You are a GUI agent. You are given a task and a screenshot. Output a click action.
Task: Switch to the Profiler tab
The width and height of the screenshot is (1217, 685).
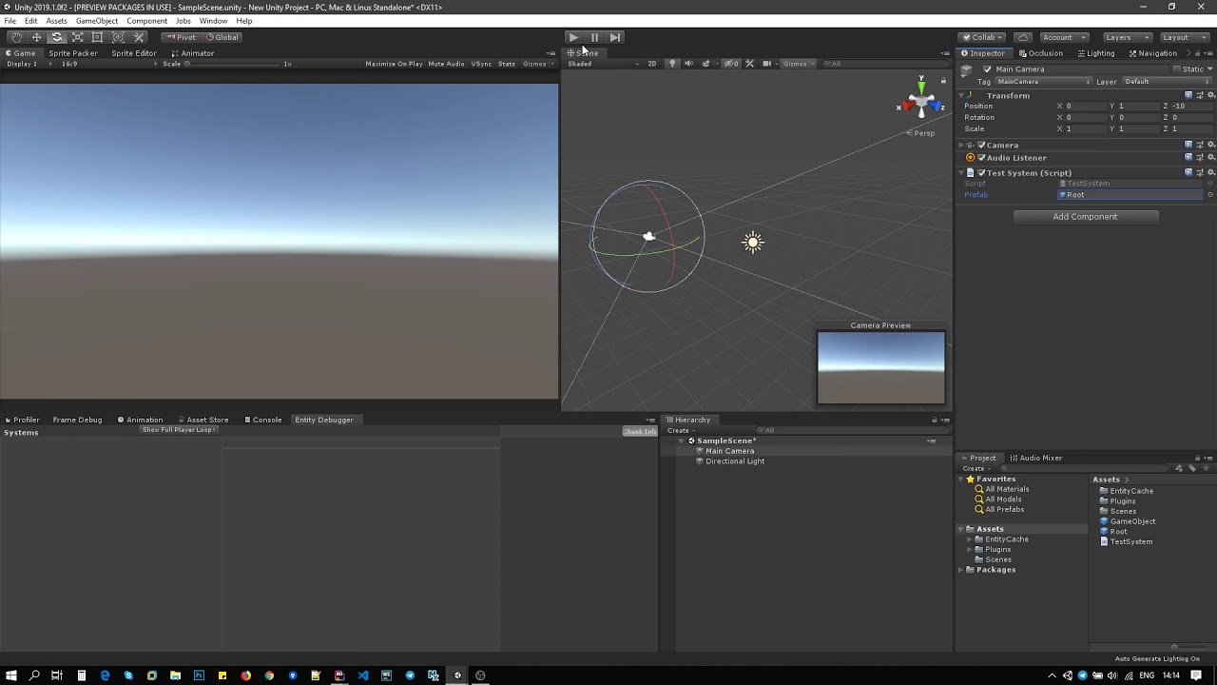point(22,420)
